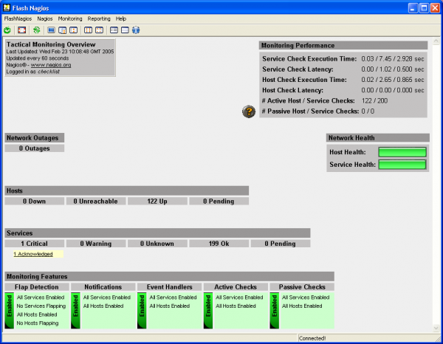Click the green checkmark toolbar icon
The width and height of the screenshot is (443, 344).
click(7, 30)
